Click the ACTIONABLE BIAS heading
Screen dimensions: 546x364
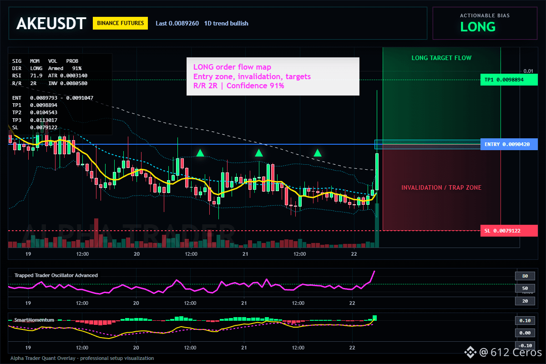point(485,15)
